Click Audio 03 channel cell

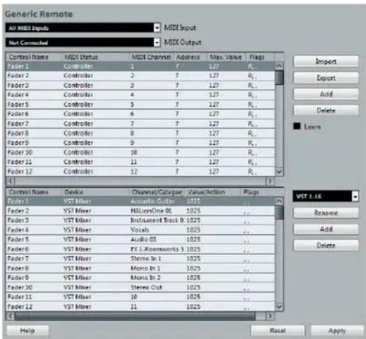157,239
